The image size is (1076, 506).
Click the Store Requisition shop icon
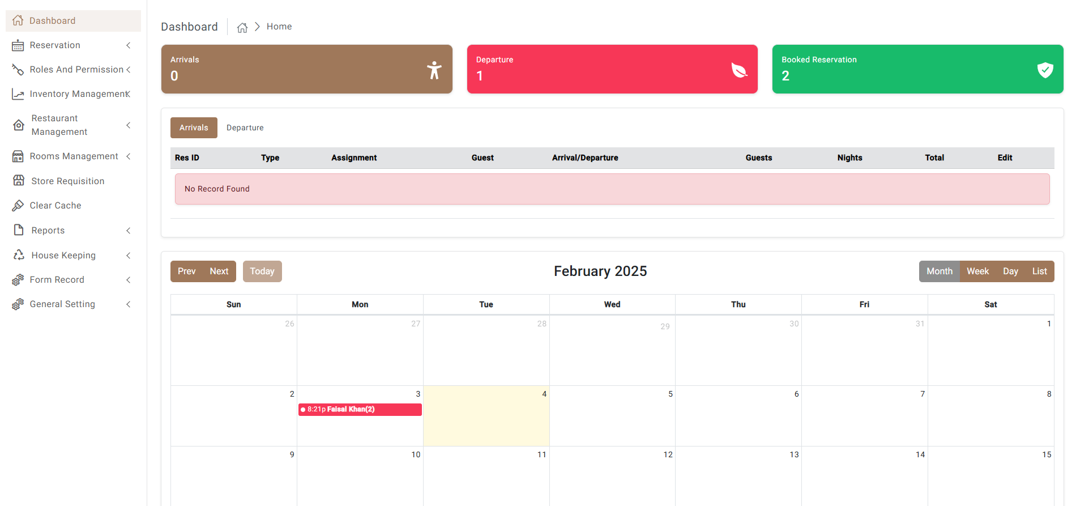tap(19, 181)
